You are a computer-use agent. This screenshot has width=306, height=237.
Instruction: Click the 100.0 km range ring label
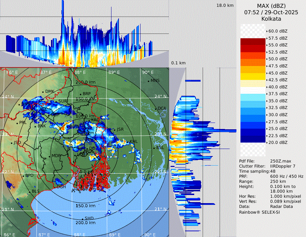tap(85, 116)
